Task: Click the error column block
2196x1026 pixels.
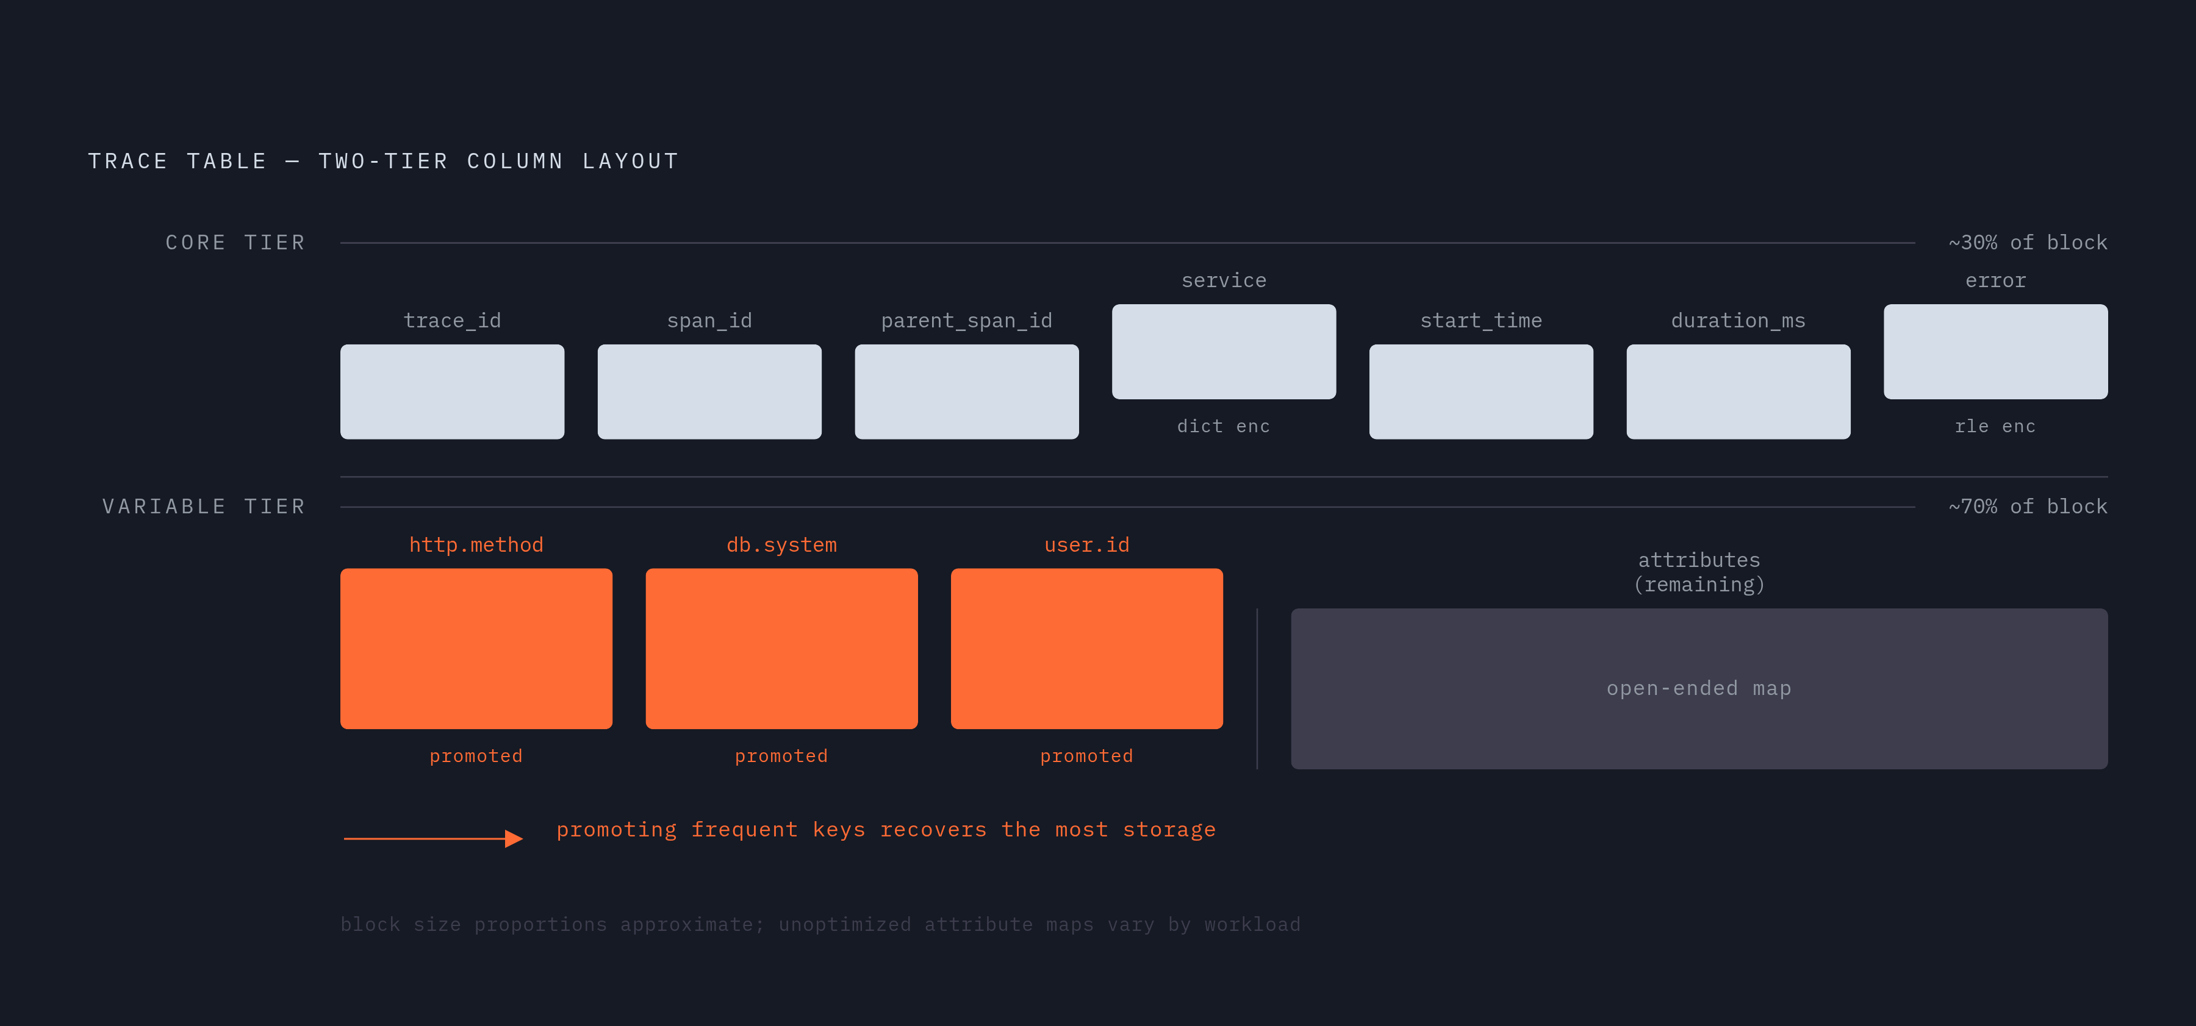Action: click(x=1996, y=352)
